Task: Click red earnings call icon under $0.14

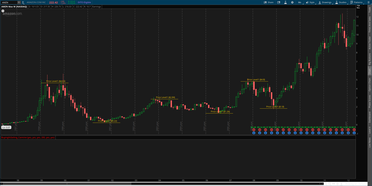Action: pos(342,130)
